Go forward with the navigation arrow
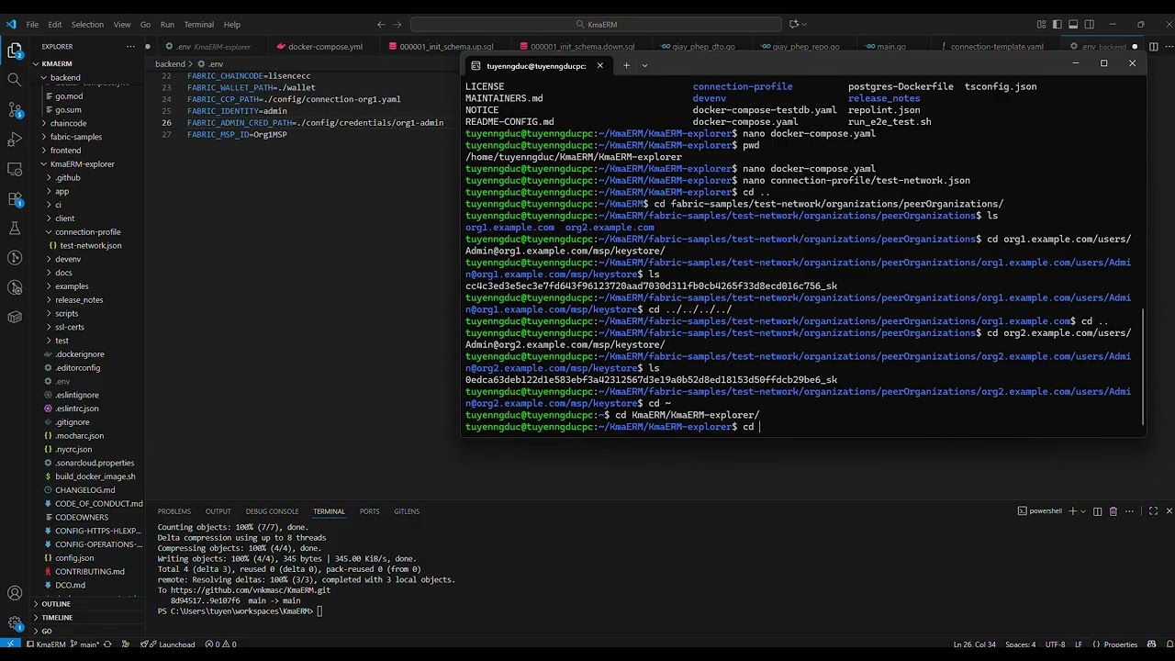This screenshot has width=1175, height=661. pos(397,24)
